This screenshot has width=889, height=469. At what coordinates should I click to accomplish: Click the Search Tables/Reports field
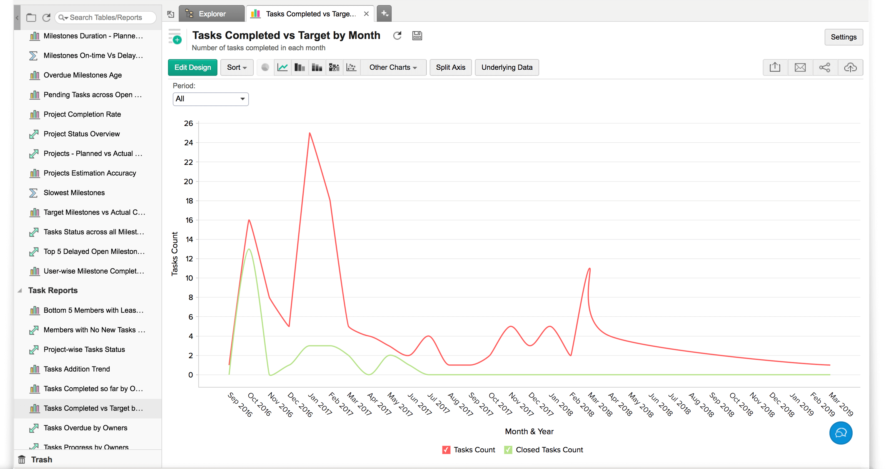point(106,17)
